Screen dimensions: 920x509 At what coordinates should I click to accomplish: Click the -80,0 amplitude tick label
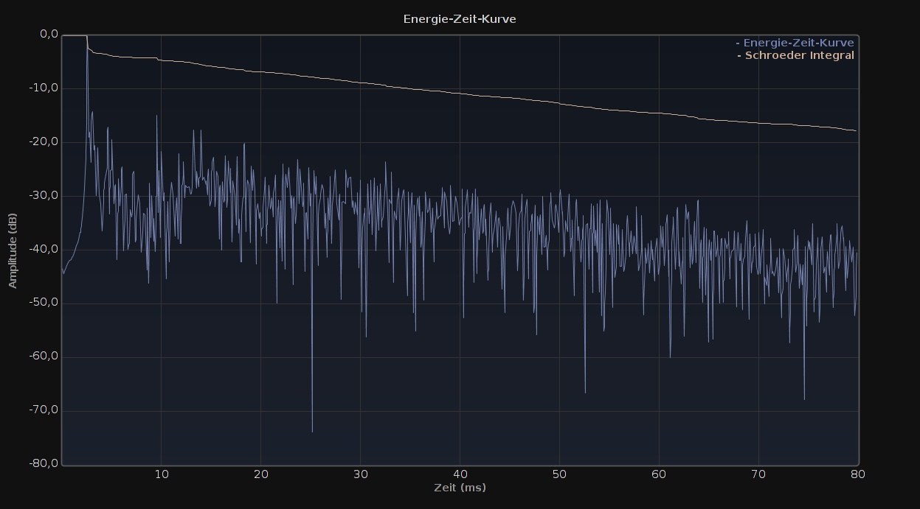pos(46,463)
